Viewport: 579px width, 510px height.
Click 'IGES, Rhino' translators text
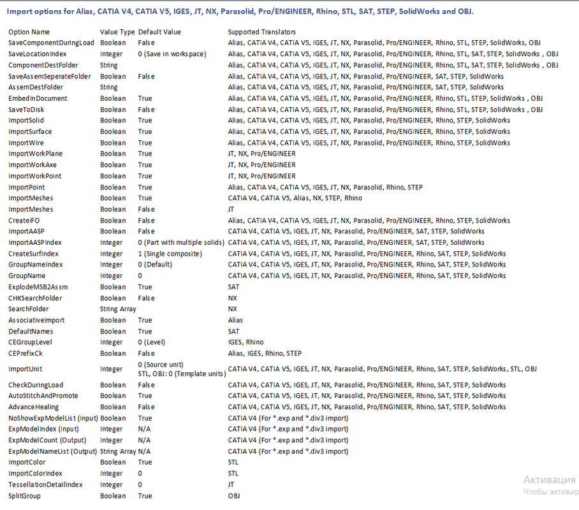tap(246, 342)
